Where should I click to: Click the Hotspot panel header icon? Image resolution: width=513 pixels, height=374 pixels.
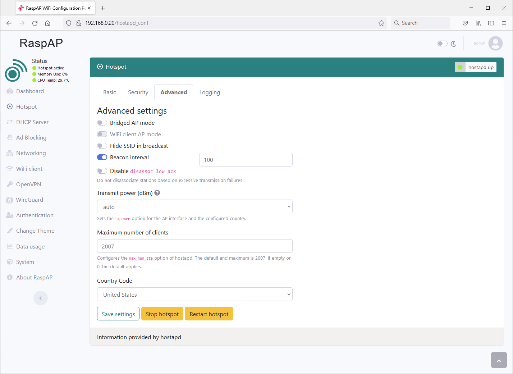pos(100,67)
